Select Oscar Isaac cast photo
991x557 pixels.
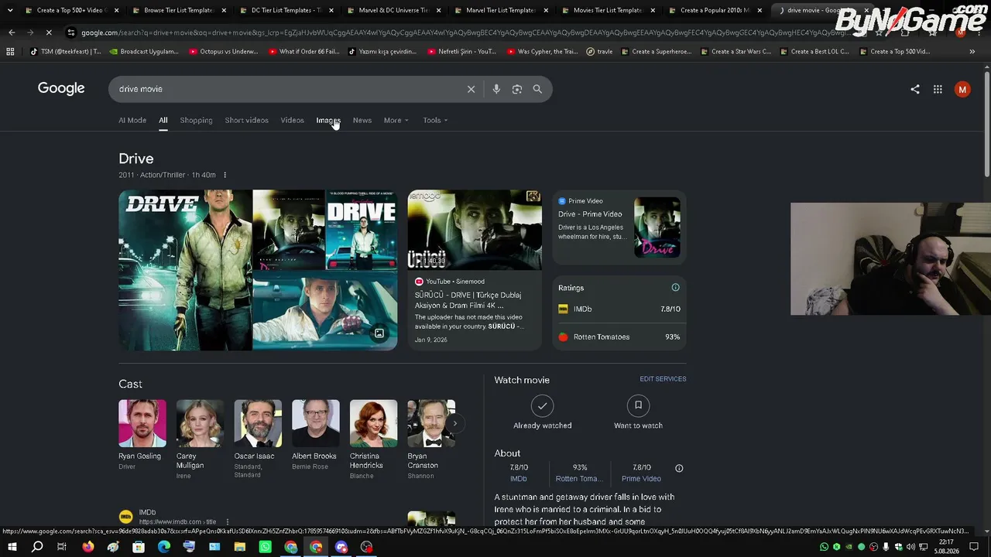[258, 423]
